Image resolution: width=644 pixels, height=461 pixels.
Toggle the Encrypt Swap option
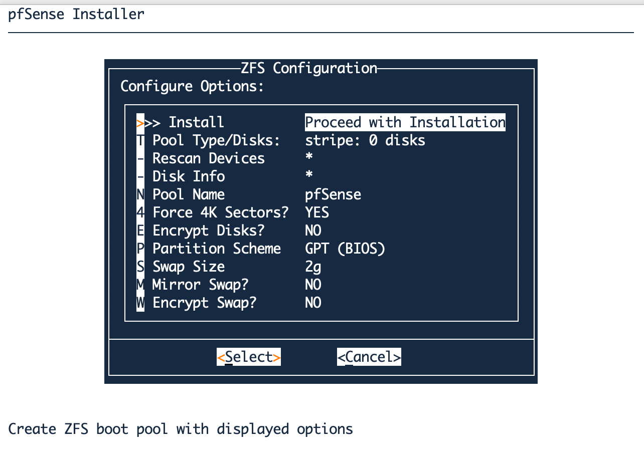click(x=229, y=303)
